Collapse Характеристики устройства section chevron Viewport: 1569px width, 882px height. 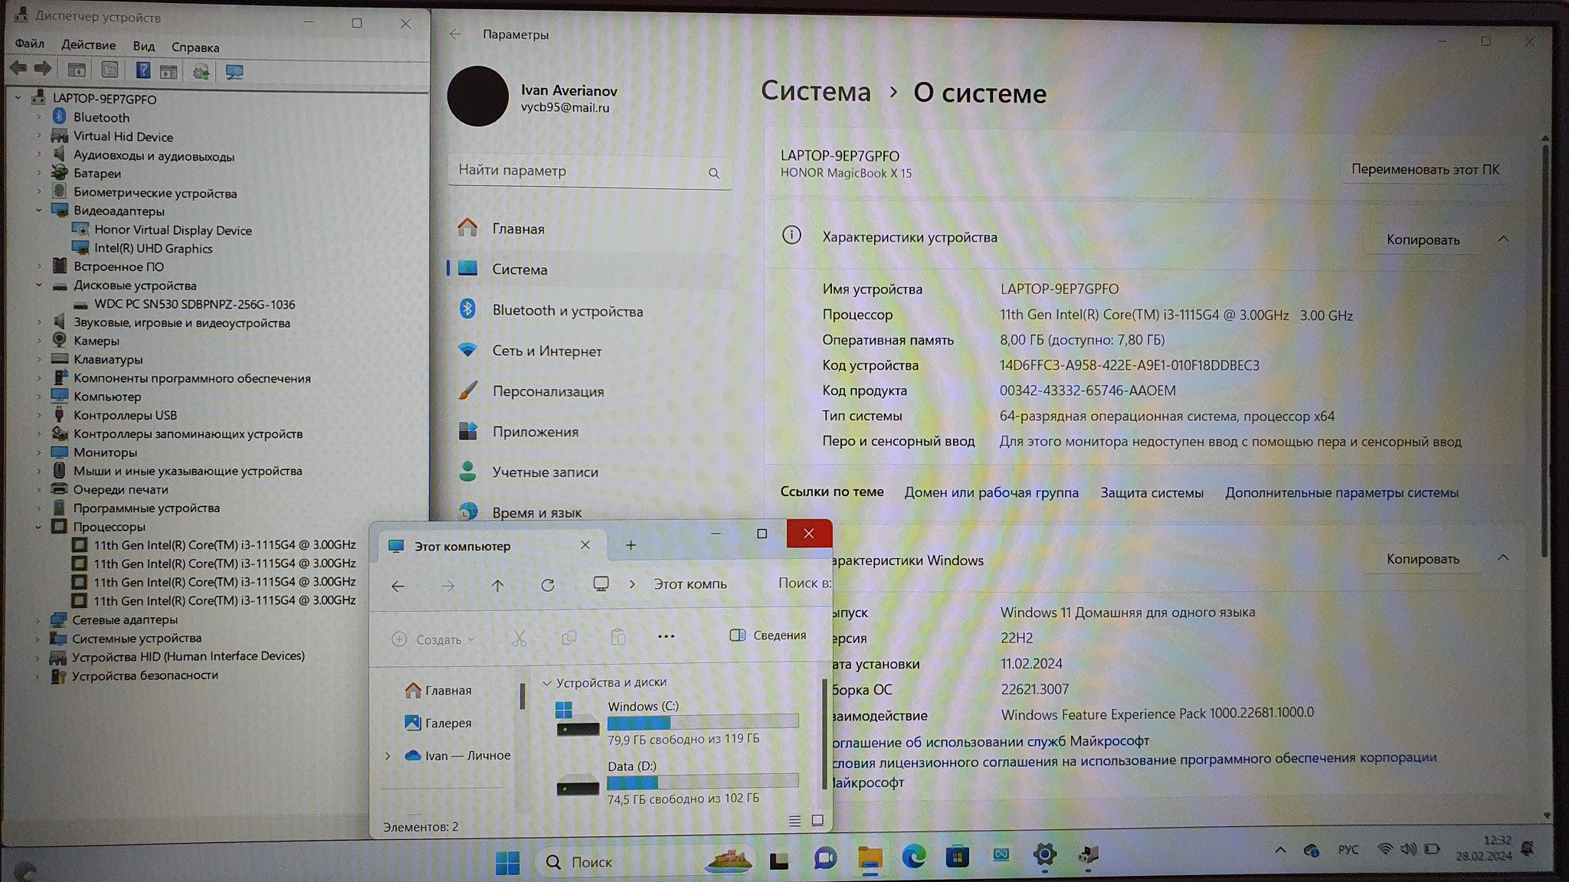pos(1503,239)
